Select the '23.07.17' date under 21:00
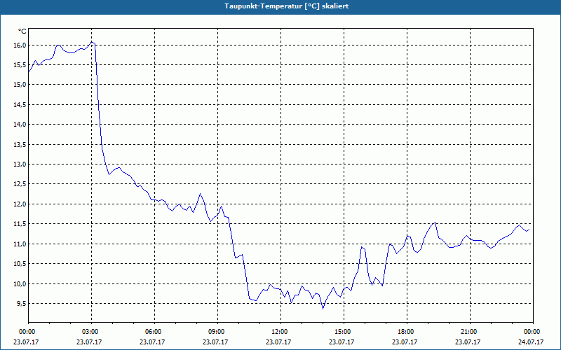Screen dimensions: 561x350 [468, 342]
